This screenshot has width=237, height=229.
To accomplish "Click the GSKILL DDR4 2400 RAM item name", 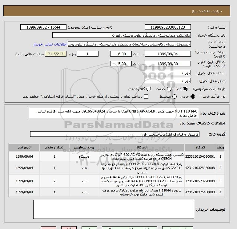I will tap(142, 168).
